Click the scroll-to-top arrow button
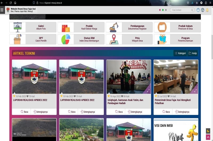Viewport: 213px width, 141px height. pos(208,137)
